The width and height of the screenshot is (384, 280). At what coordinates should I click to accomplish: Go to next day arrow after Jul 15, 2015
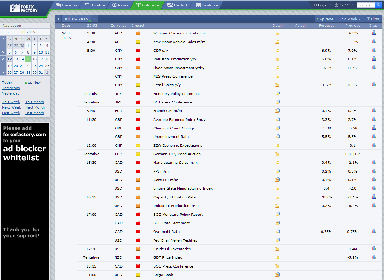tap(94, 19)
